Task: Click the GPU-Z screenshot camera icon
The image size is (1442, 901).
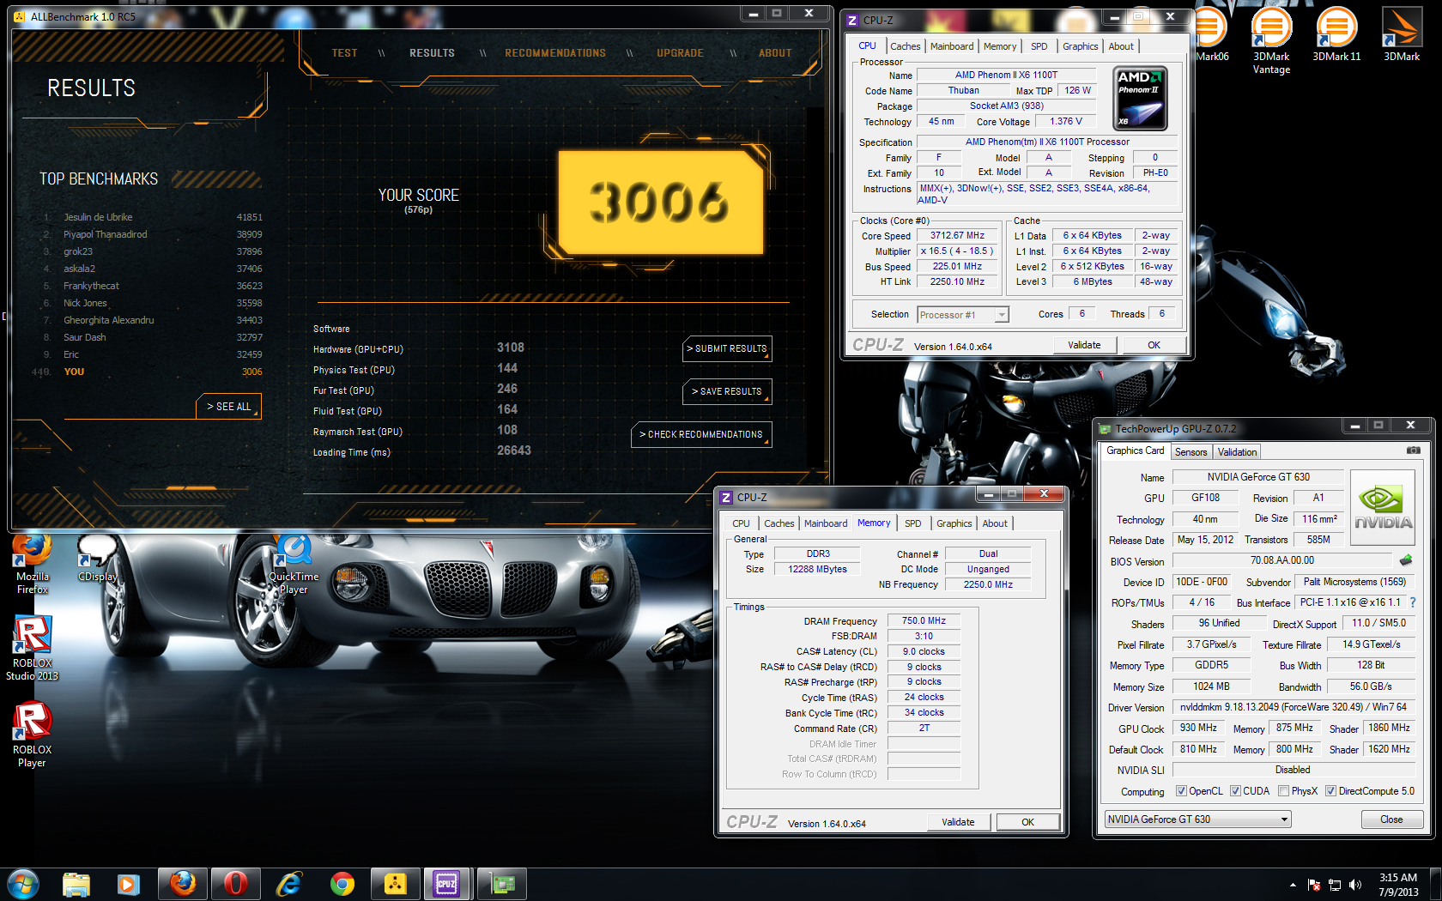Action: pyautogui.click(x=1413, y=450)
